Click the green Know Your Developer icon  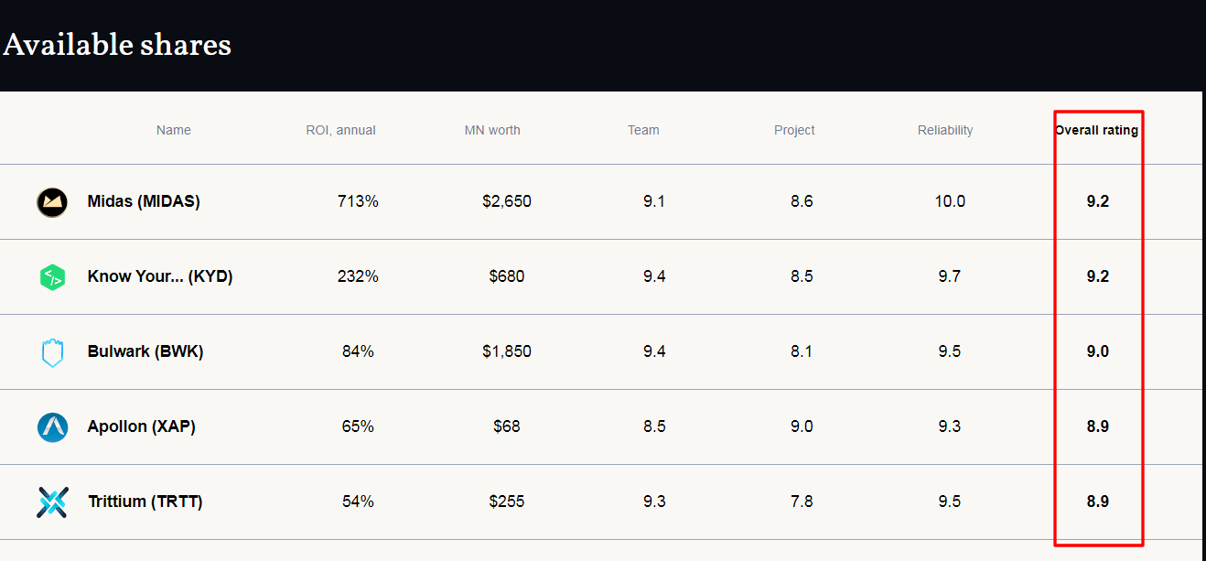point(52,277)
